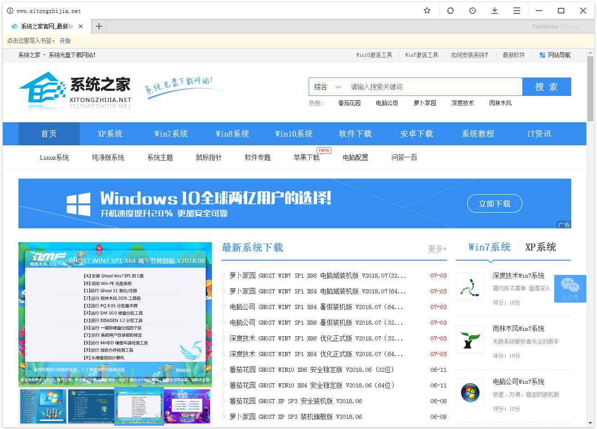
Task: Go to 苹果下载 sub-navigation link
Action: click(306, 157)
